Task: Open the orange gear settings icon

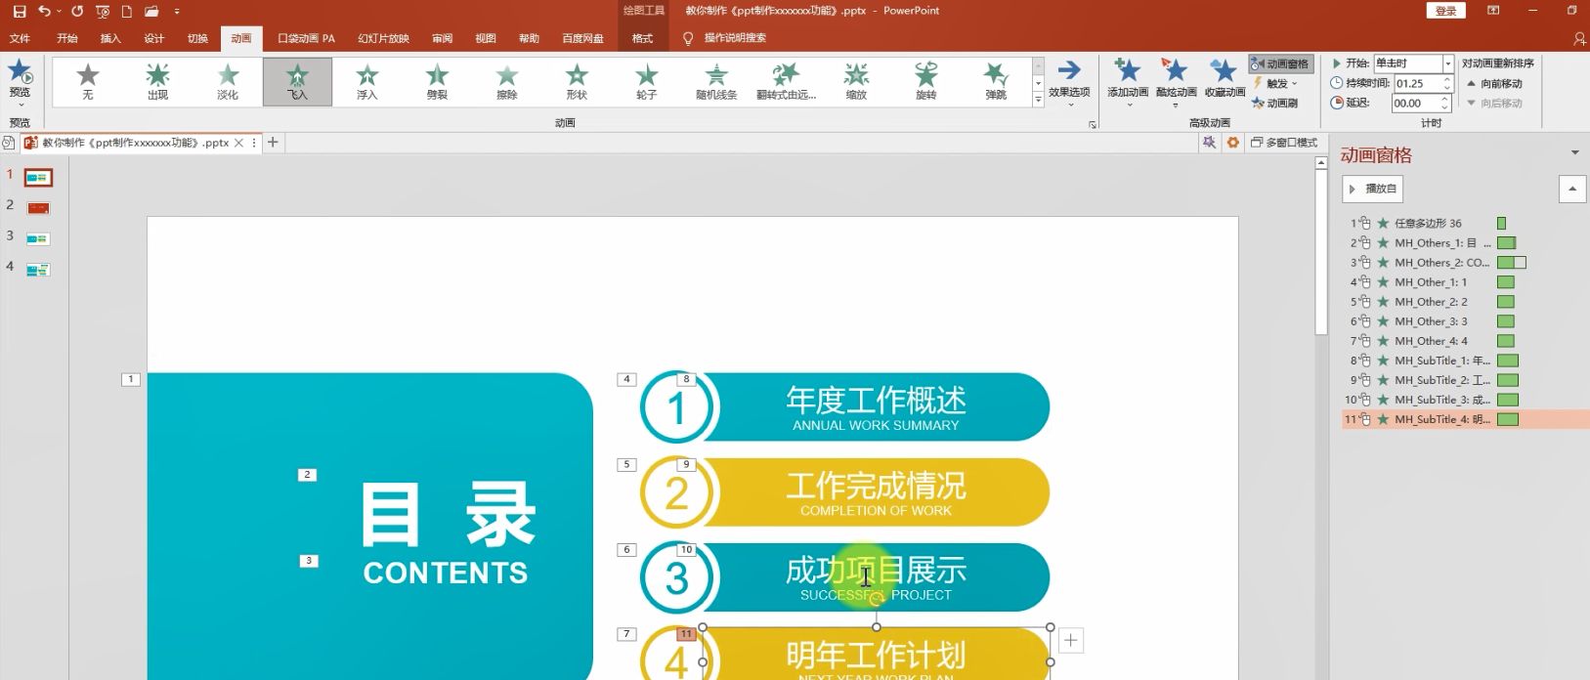Action: point(1233,143)
